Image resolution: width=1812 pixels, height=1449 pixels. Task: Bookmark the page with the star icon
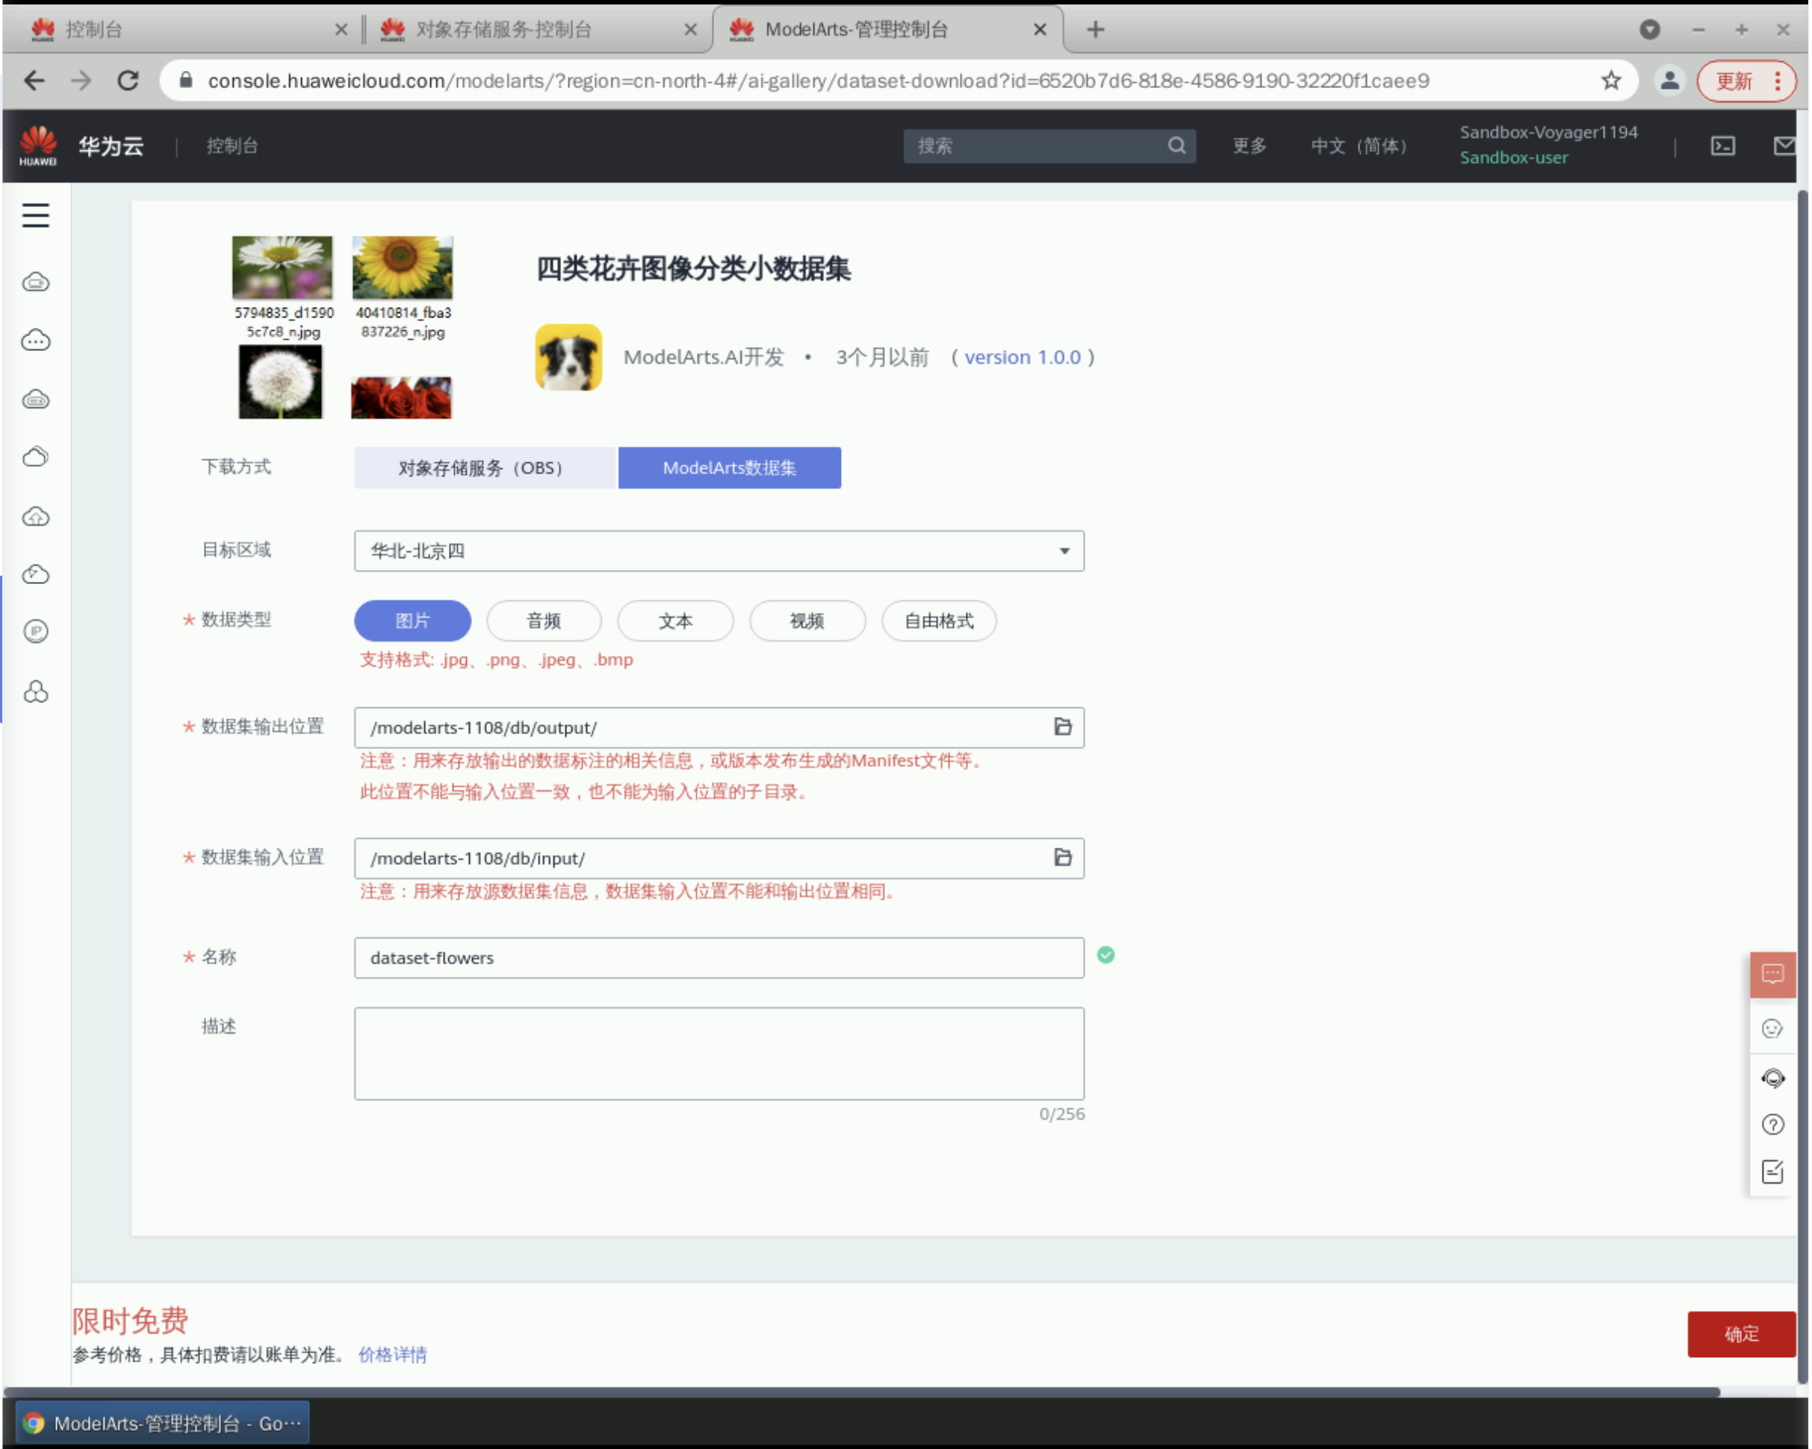click(1610, 81)
